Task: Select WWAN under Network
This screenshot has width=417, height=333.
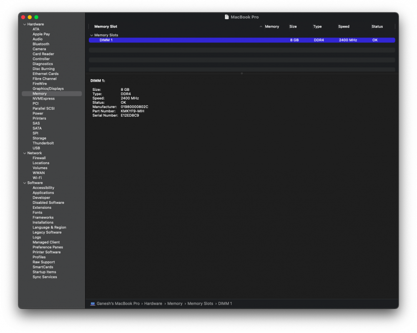Action: point(38,173)
